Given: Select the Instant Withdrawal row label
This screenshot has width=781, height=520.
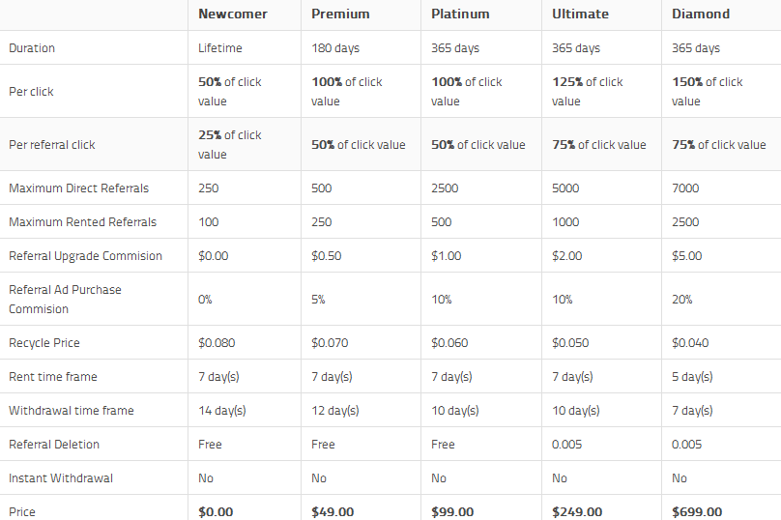Looking at the screenshot, I should (x=61, y=478).
